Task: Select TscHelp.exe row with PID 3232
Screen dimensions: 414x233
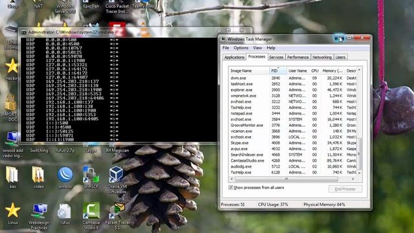Action: click(292, 108)
